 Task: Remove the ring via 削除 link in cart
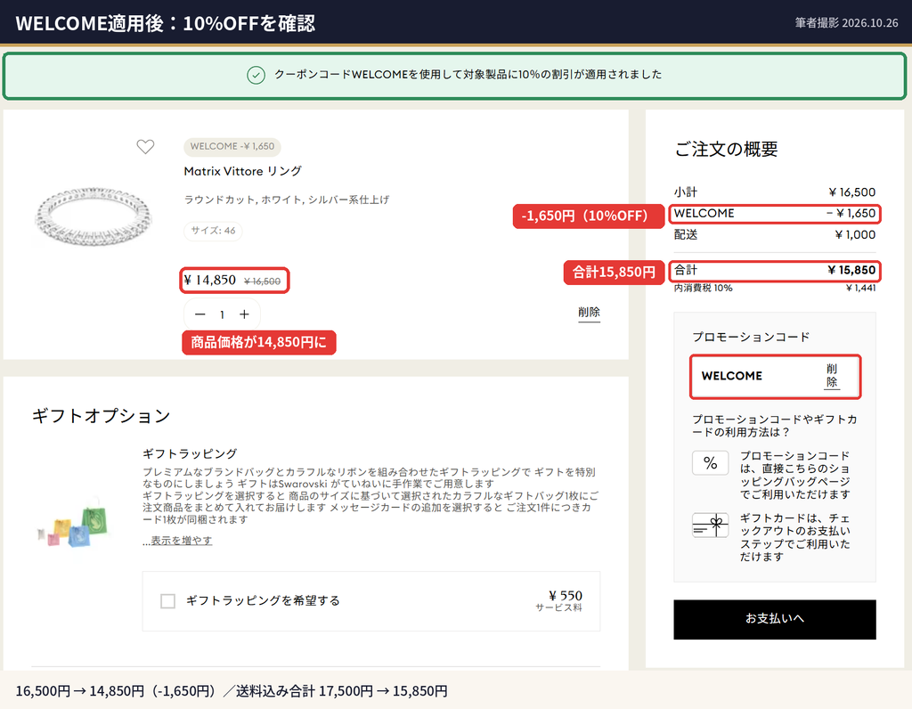click(x=589, y=313)
